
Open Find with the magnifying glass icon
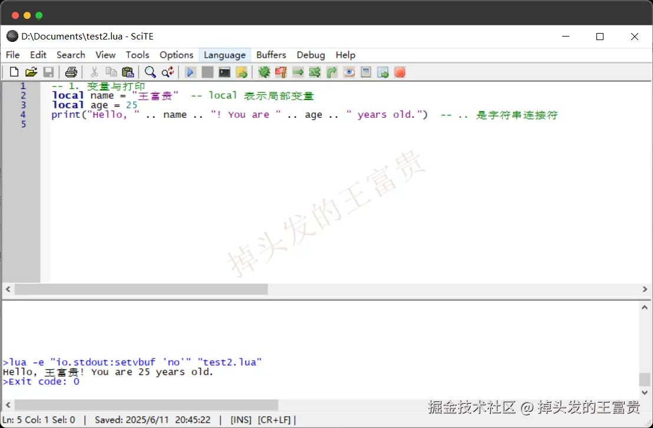[150, 72]
